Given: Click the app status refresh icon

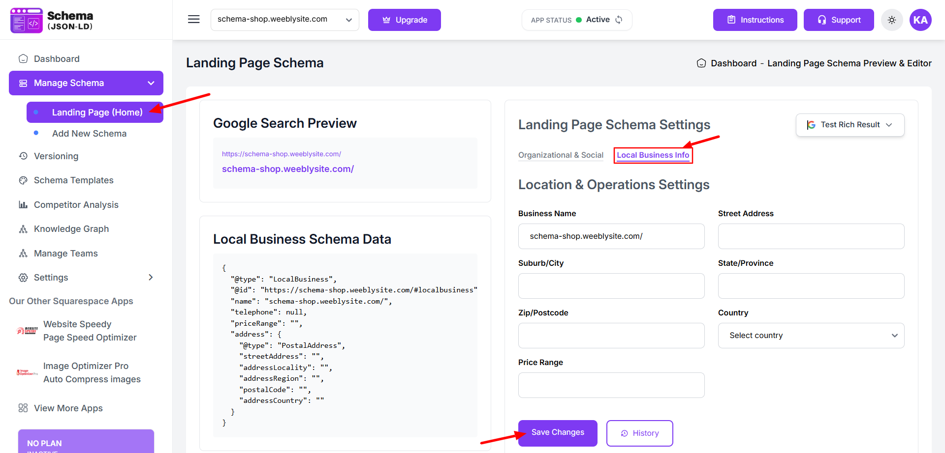Looking at the screenshot, I should click(619, 20).
